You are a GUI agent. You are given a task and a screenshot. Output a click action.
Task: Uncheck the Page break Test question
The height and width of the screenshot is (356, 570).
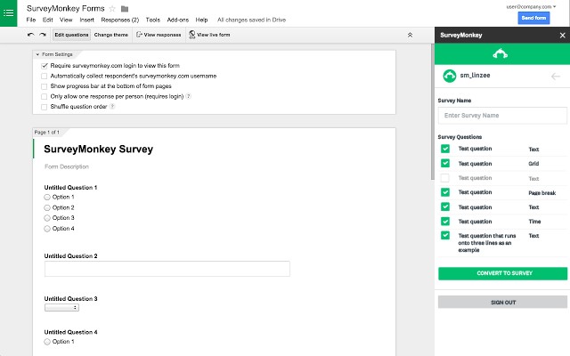pos(445,192)
